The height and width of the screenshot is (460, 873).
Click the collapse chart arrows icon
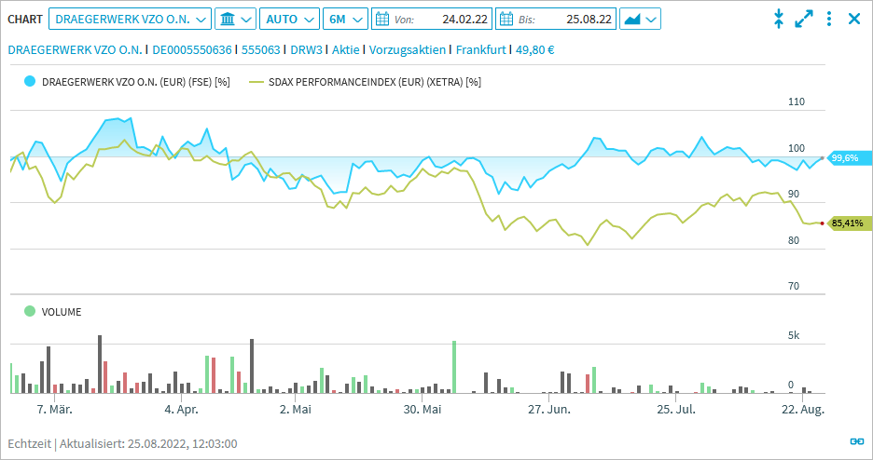(x=779, y=19)
